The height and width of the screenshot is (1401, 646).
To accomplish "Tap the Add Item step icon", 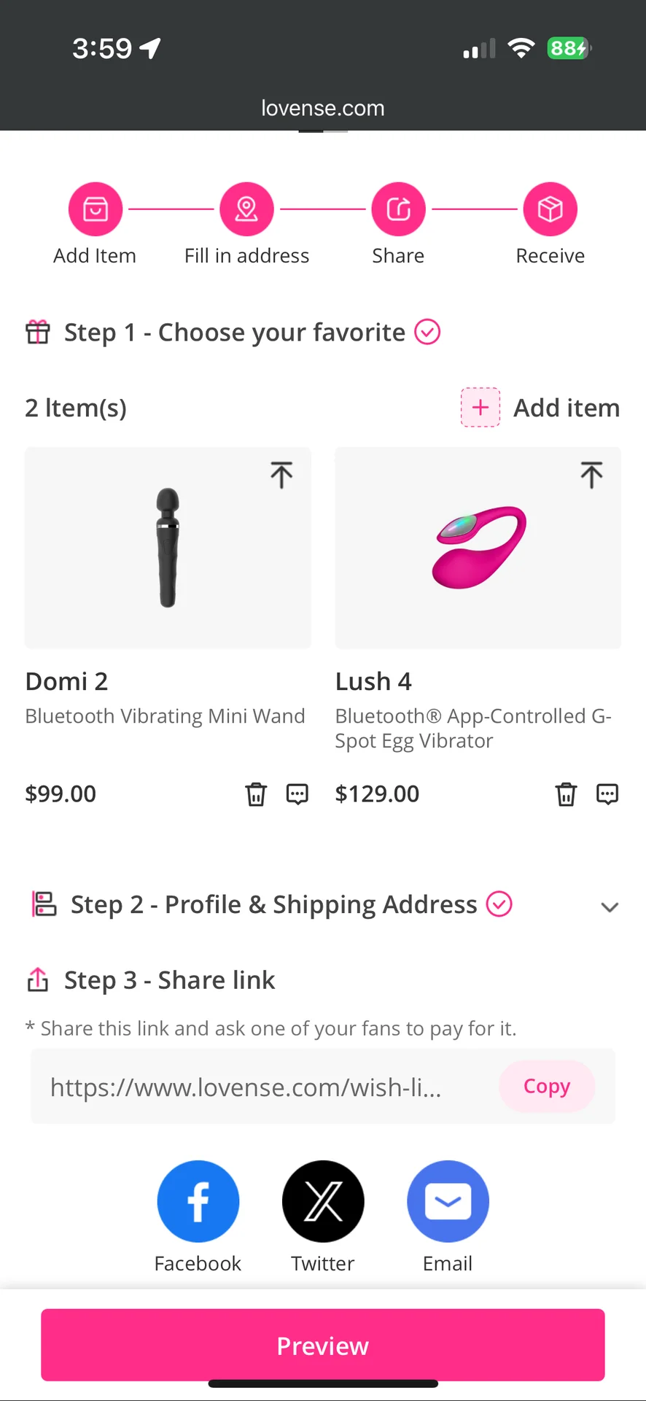I will click(x=96, y=209).
